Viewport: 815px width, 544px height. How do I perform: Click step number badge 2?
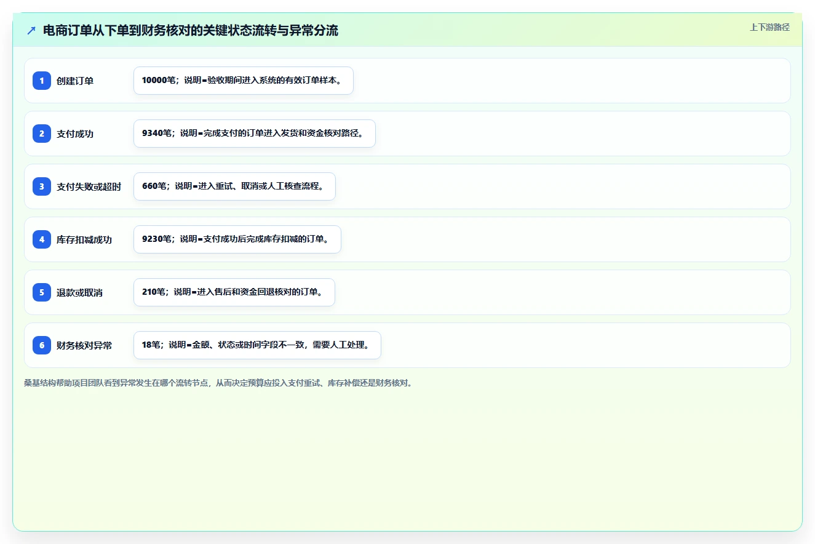click(x=42, y=134)
